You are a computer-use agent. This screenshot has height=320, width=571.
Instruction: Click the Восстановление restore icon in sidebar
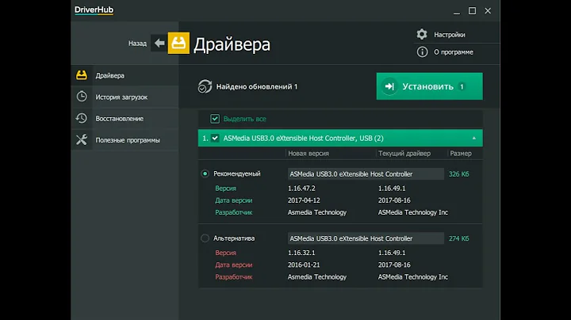(81, 118)
